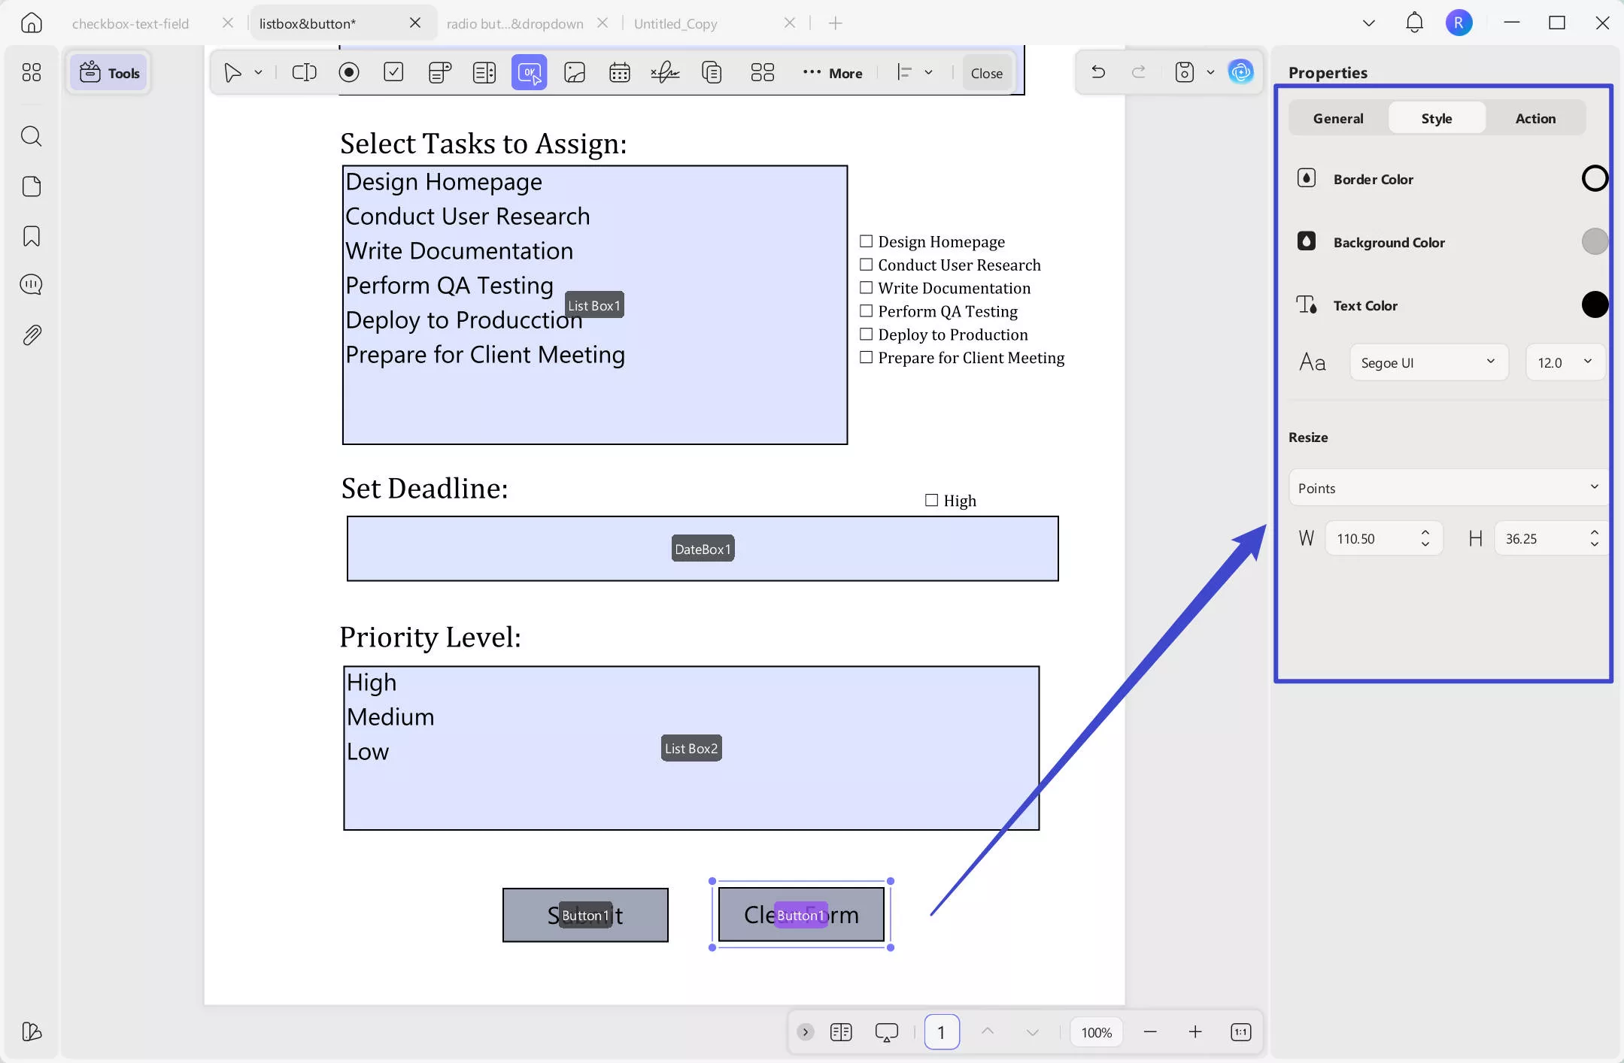Toggle two-page view icon in bottom bar
This screenshot has width=1624, height=1063.
841,1032
